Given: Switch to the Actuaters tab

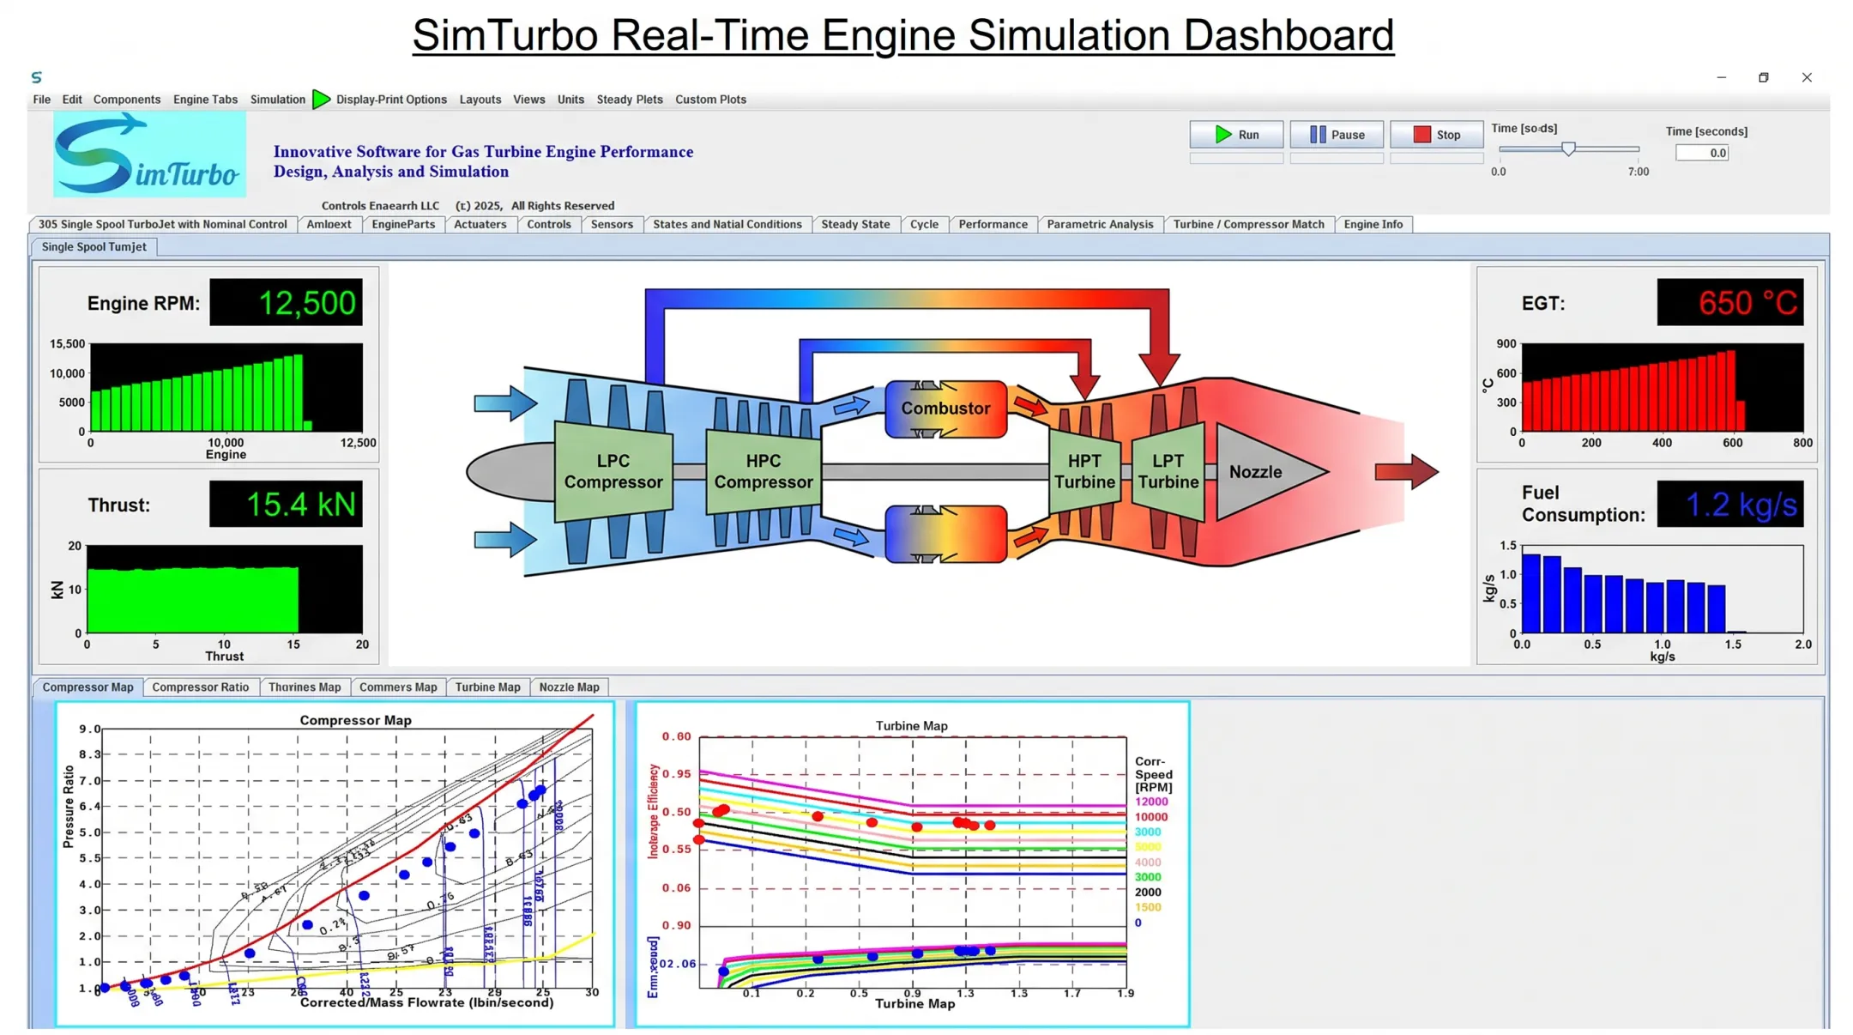Looking at the screenshot, I should [x=480, y=225].
